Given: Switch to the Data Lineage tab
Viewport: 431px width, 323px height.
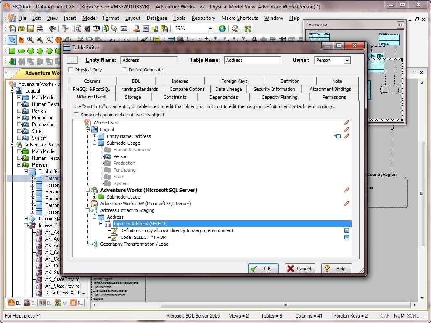Looking at the screenshot, I should pyautogui.click(x=228, y=89).
